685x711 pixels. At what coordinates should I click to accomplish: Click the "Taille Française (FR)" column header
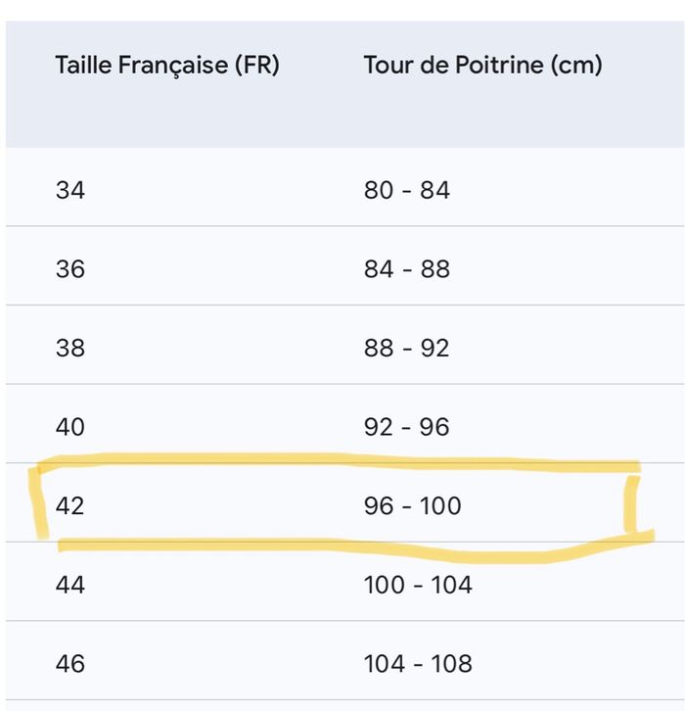point(167,66)
